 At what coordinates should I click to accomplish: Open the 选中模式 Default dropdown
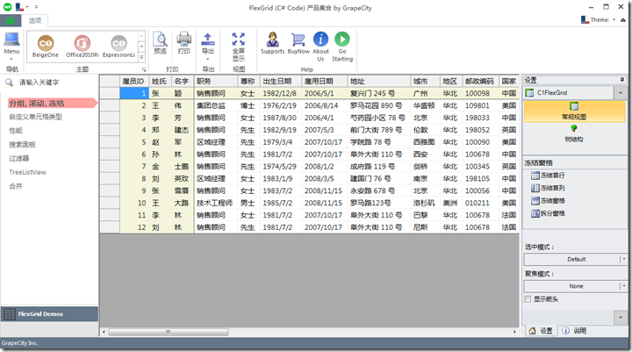coord(623,259)
